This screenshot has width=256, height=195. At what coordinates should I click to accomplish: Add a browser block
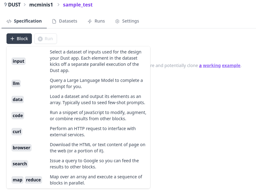click(78, 148)
